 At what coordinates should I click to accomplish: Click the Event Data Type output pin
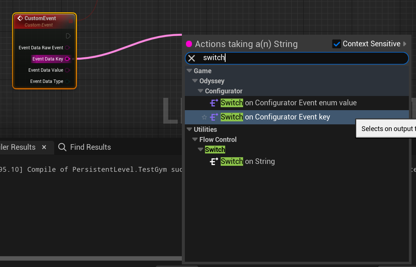coord(68,81)
